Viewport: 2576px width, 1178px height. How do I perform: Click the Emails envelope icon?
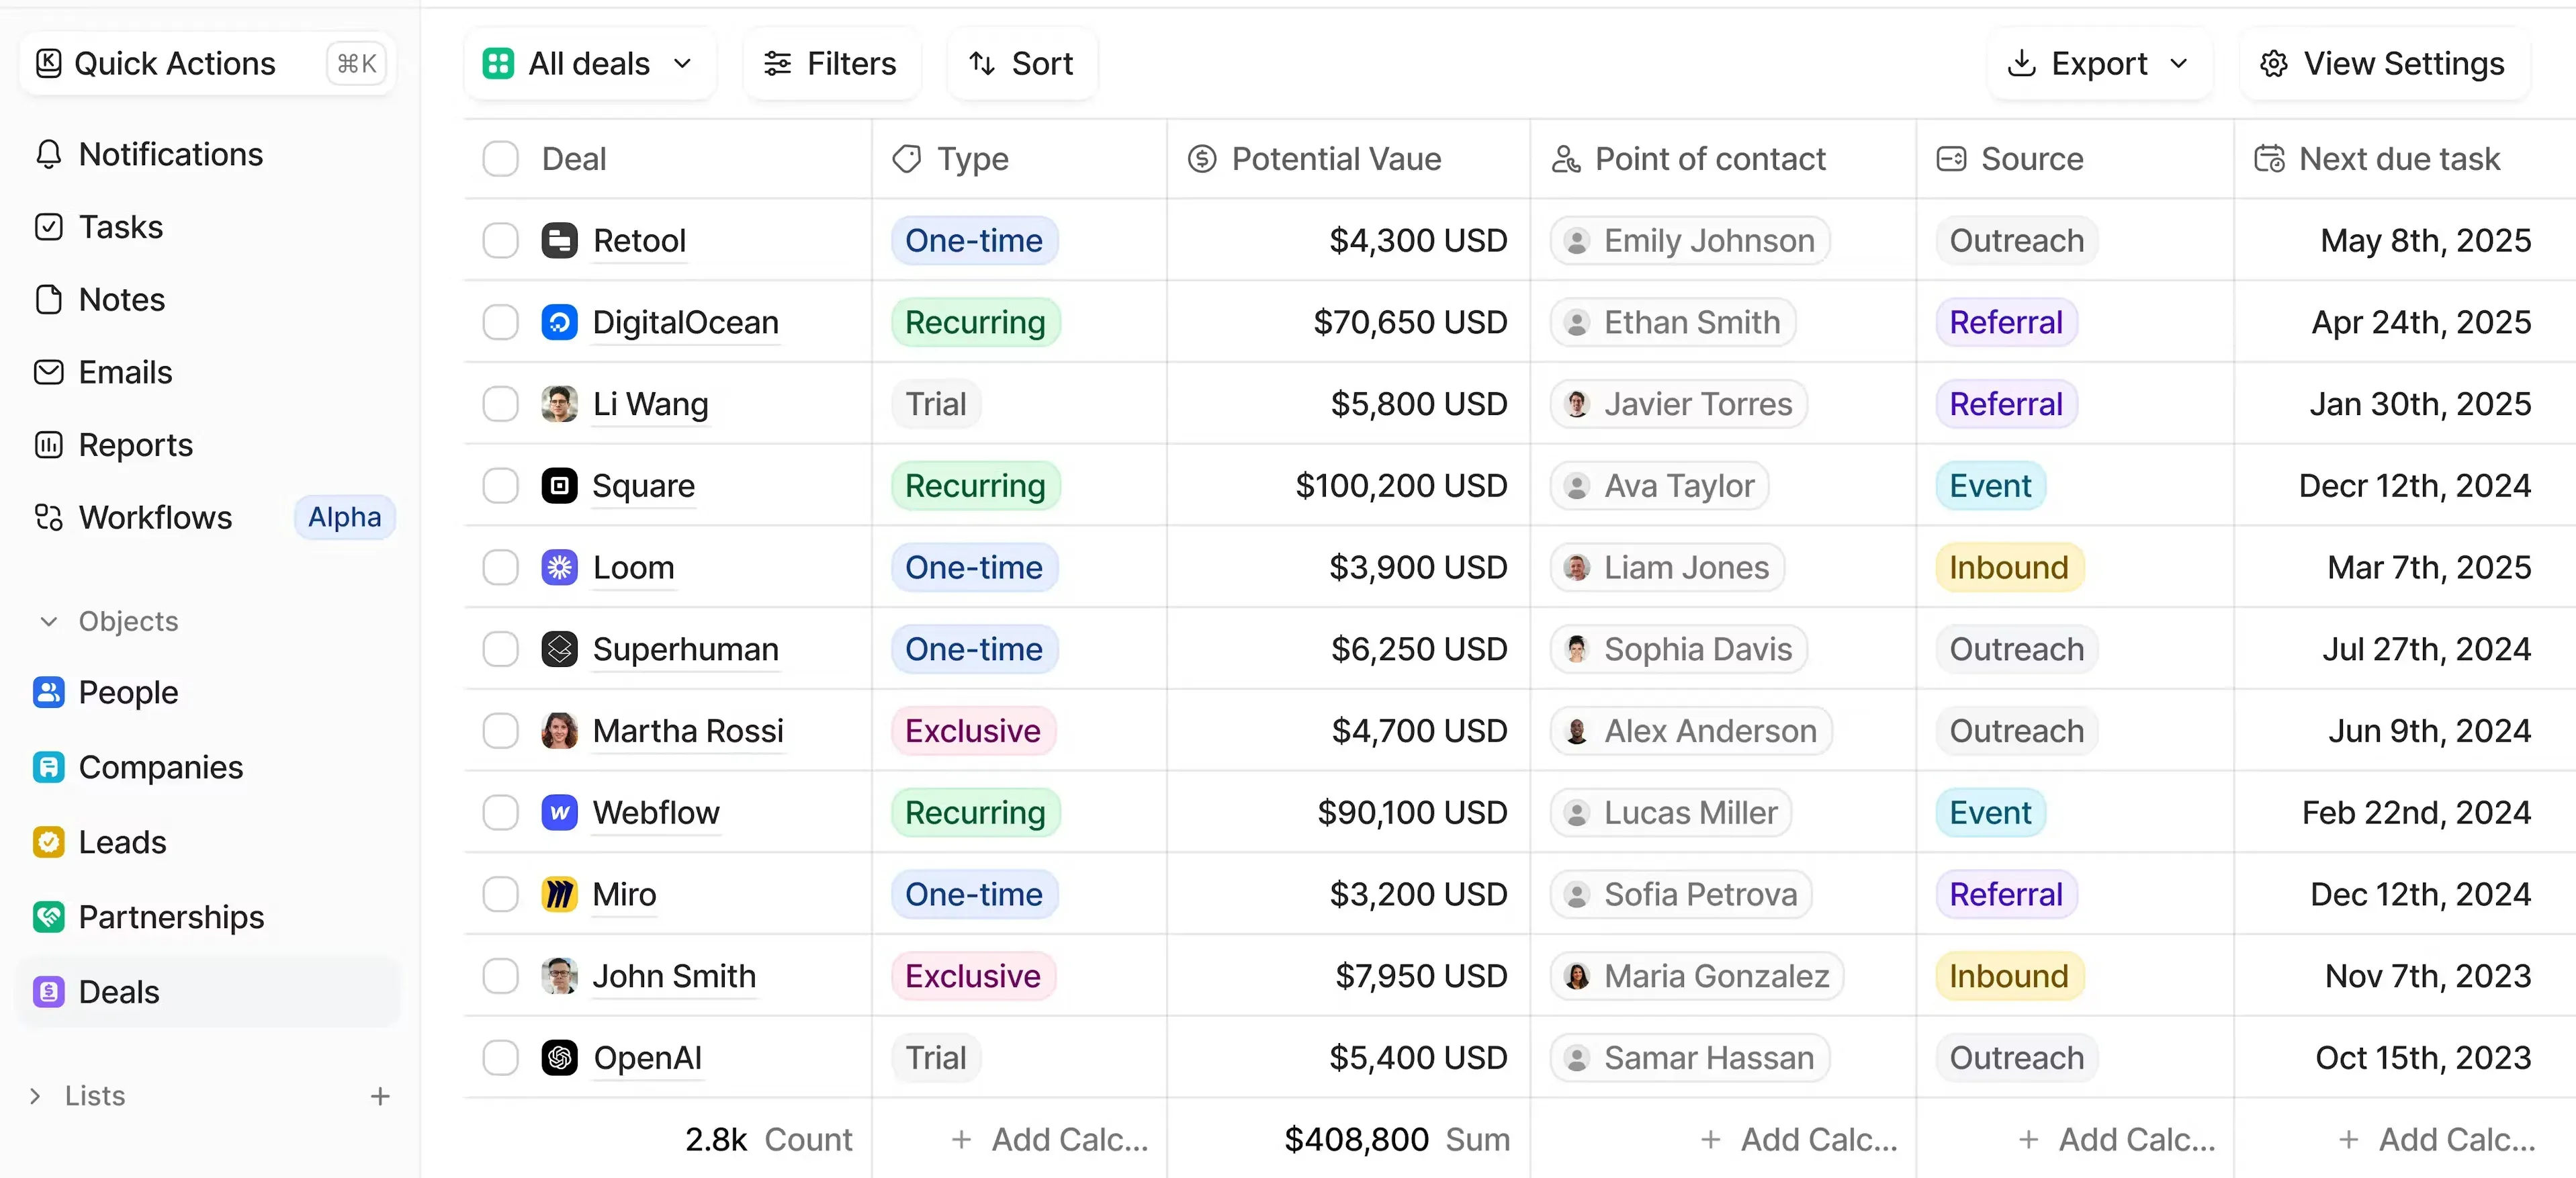click(x=48, y=372)
